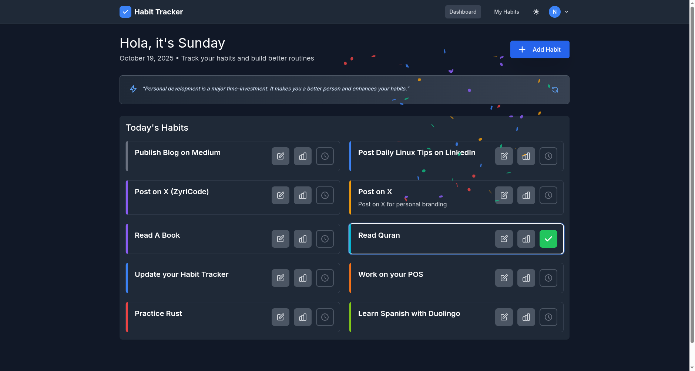Click the N avatar to open options
This screenshot has width=695, height=371.
pyautogui.click(x=554, y=11)
